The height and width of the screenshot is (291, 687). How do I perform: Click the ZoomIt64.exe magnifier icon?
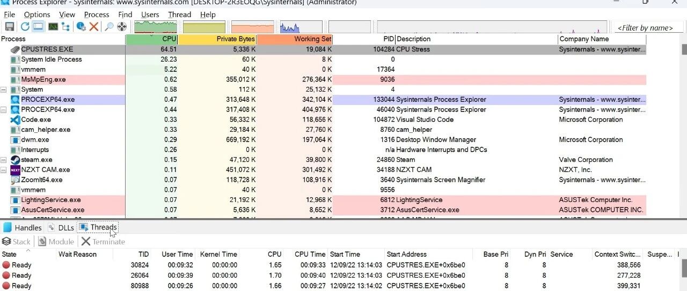point(15,180)
